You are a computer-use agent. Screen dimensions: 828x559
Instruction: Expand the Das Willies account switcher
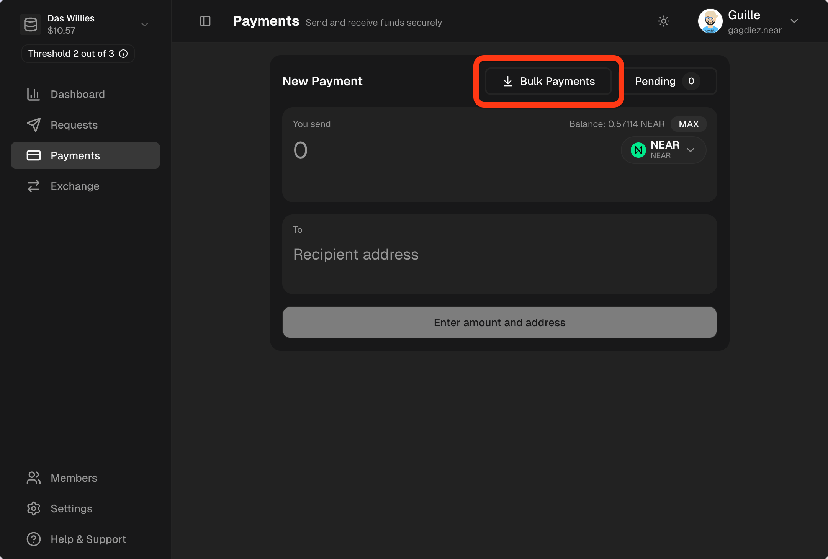(x=145, y=24)
